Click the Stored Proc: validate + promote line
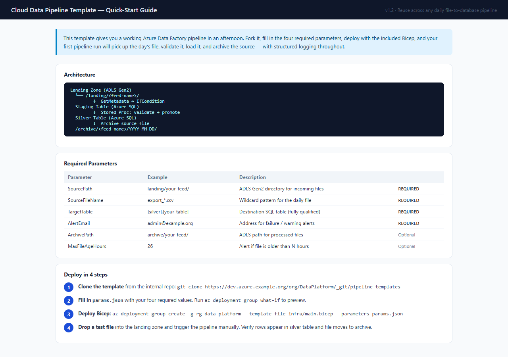This screenshot has width=508, height=357. coord(137,112)
